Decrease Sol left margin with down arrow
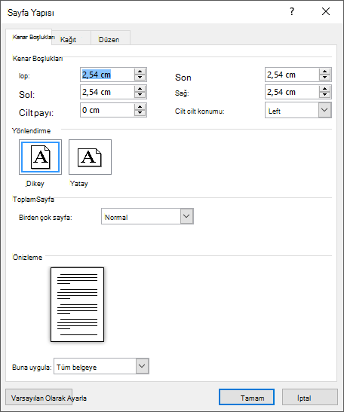The height and width of the screenshot is (412, 344). point(140,95)
